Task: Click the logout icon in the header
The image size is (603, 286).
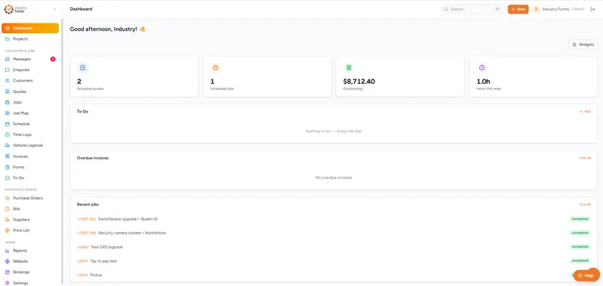Action: coord(592,10)
